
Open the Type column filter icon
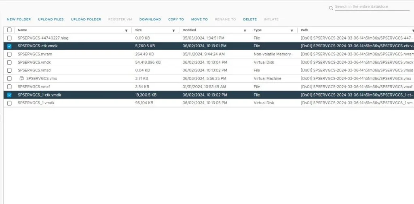(292, 30)
